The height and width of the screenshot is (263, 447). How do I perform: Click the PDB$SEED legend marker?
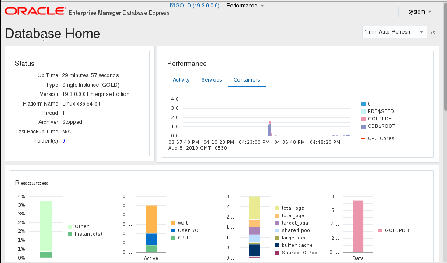point(363,112)
